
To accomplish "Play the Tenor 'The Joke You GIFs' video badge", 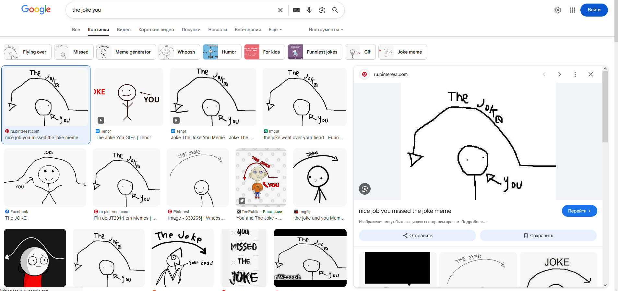I will tap(101, 120).
